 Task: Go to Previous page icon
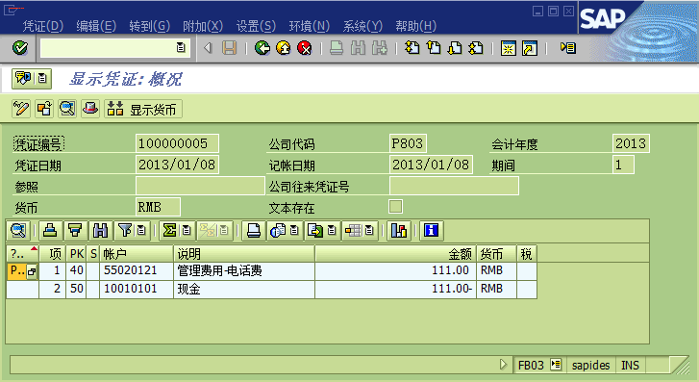tap(434, 48)
